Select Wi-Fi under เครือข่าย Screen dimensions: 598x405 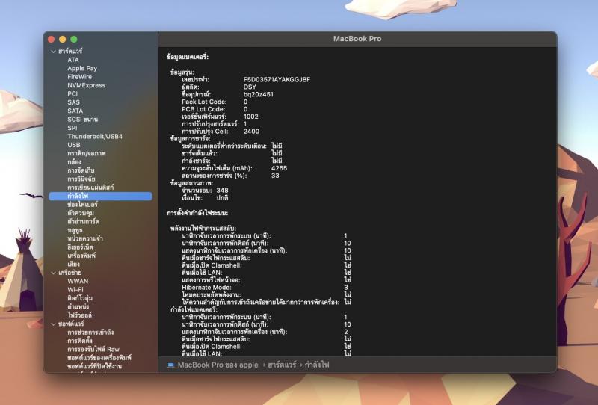[75, 289]
